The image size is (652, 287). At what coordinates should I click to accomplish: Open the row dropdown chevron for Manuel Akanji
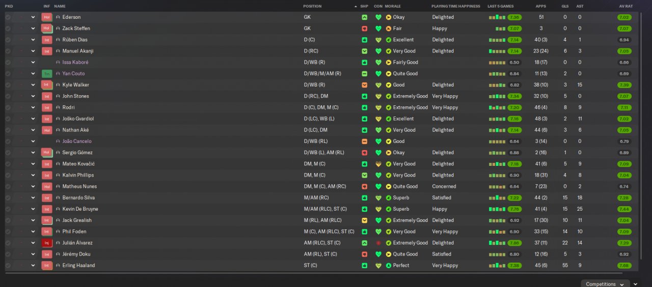pos(33,51)
